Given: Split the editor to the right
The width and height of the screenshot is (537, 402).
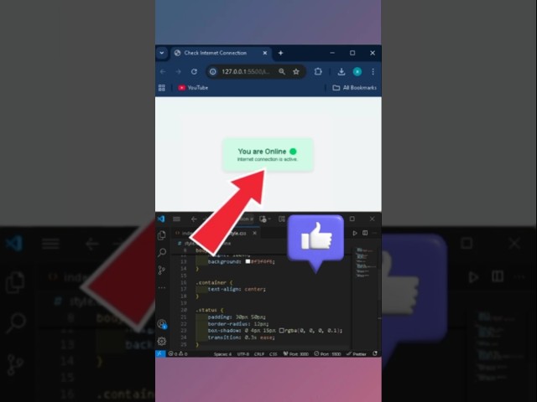Looking at the screenshot, I should [x=365, y=233].
